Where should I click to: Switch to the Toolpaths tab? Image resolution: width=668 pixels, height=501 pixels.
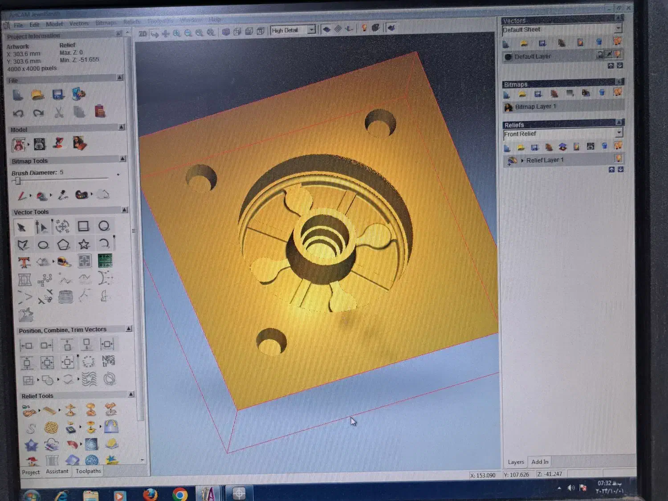click(88, 471)
